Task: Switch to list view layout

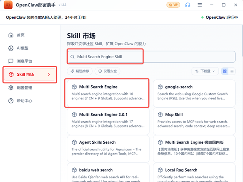Action: [232, 71]
